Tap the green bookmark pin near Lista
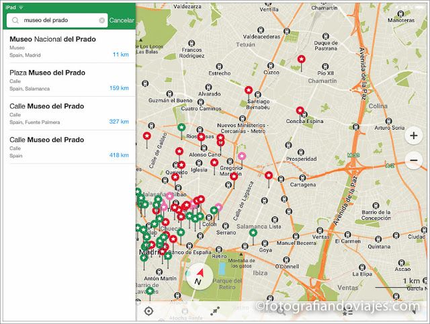 253,233
